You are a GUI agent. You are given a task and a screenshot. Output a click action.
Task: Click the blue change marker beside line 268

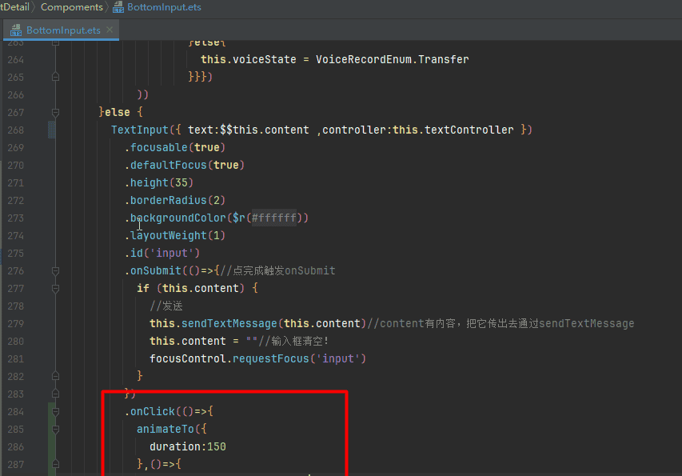coord(52,130)
